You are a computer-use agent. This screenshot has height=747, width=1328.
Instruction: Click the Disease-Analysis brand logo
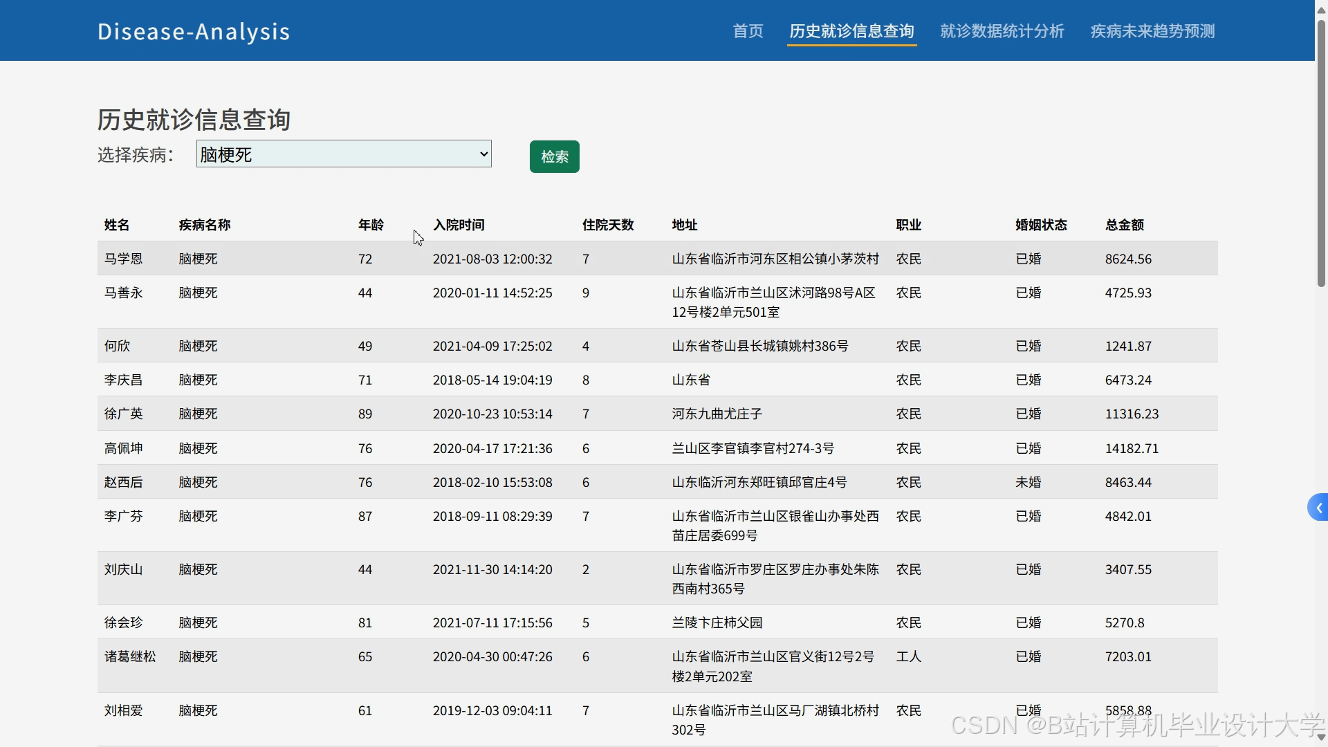click(194, 32)
